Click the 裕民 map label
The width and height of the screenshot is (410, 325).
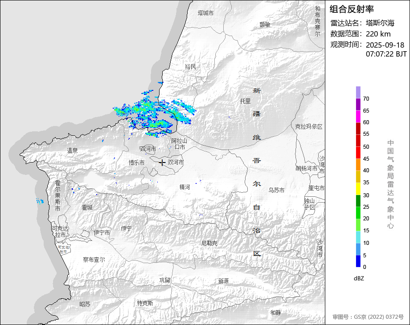pyautogui.click(x=190, y=67)
